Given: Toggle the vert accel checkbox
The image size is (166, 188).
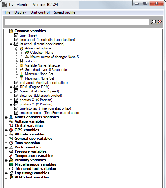Looking at the screenshot, I should [x=16, y=83].
